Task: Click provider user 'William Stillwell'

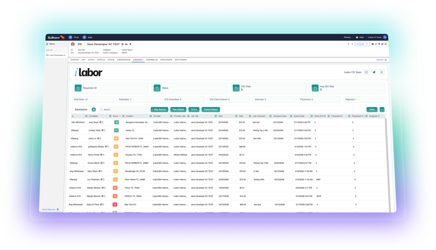Action: (180, 155)
